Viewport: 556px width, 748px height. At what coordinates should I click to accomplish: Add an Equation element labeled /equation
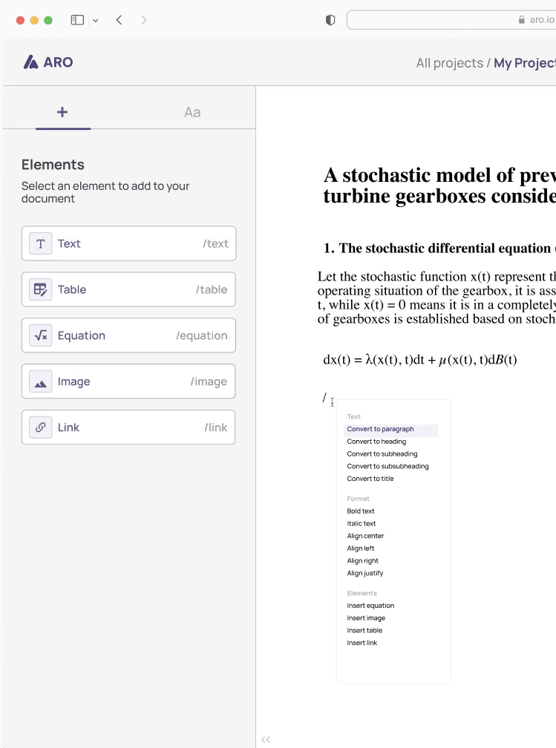pos(129,335)
